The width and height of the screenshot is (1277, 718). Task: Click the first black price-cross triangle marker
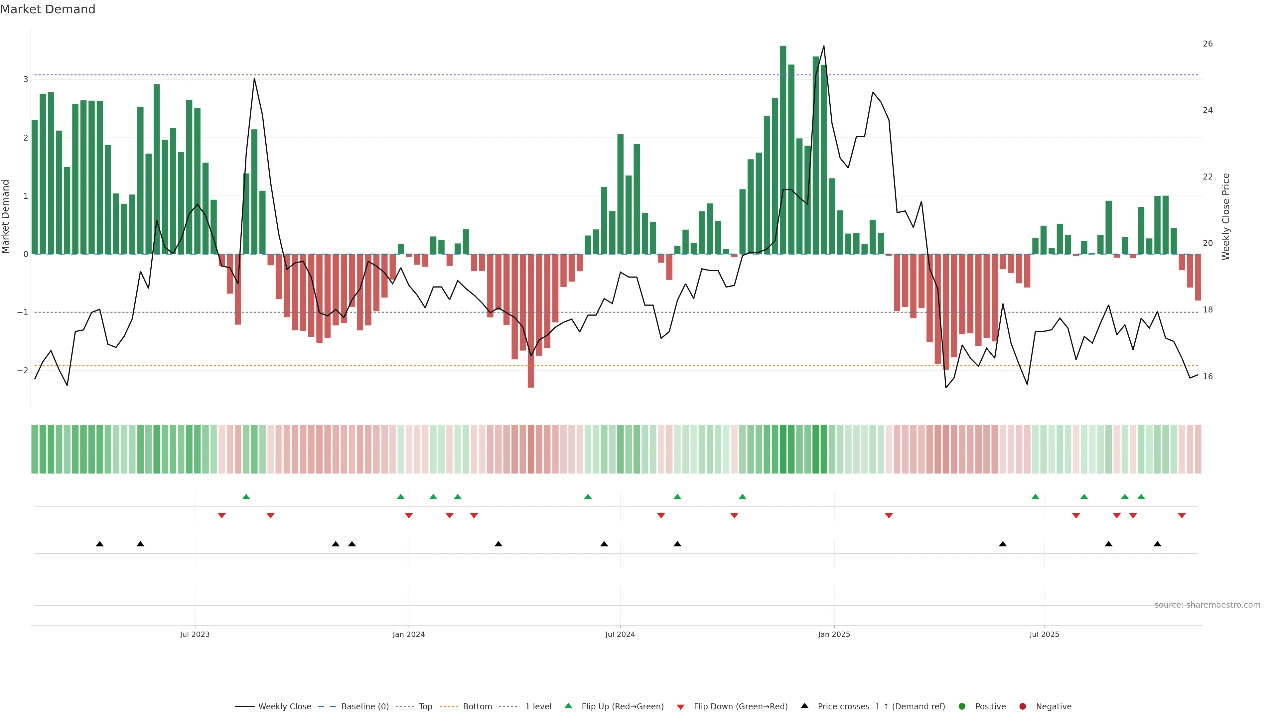click(x=100, y=544)
